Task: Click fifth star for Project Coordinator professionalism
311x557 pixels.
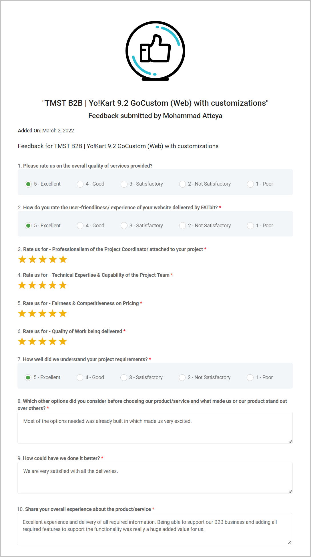Action: coord(63,260)
